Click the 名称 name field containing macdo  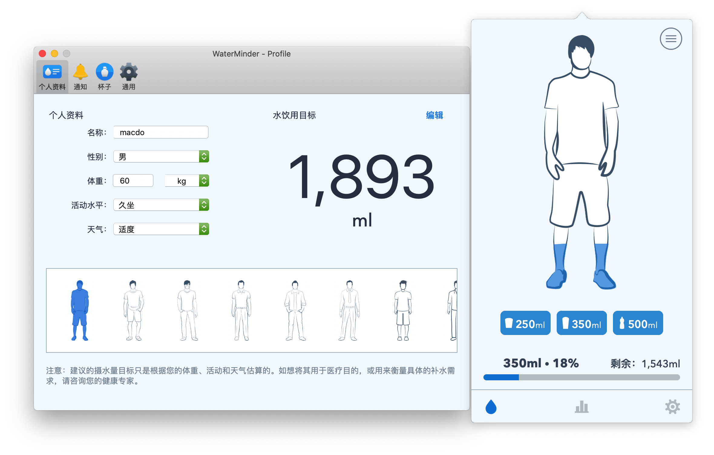coord(161,132)
